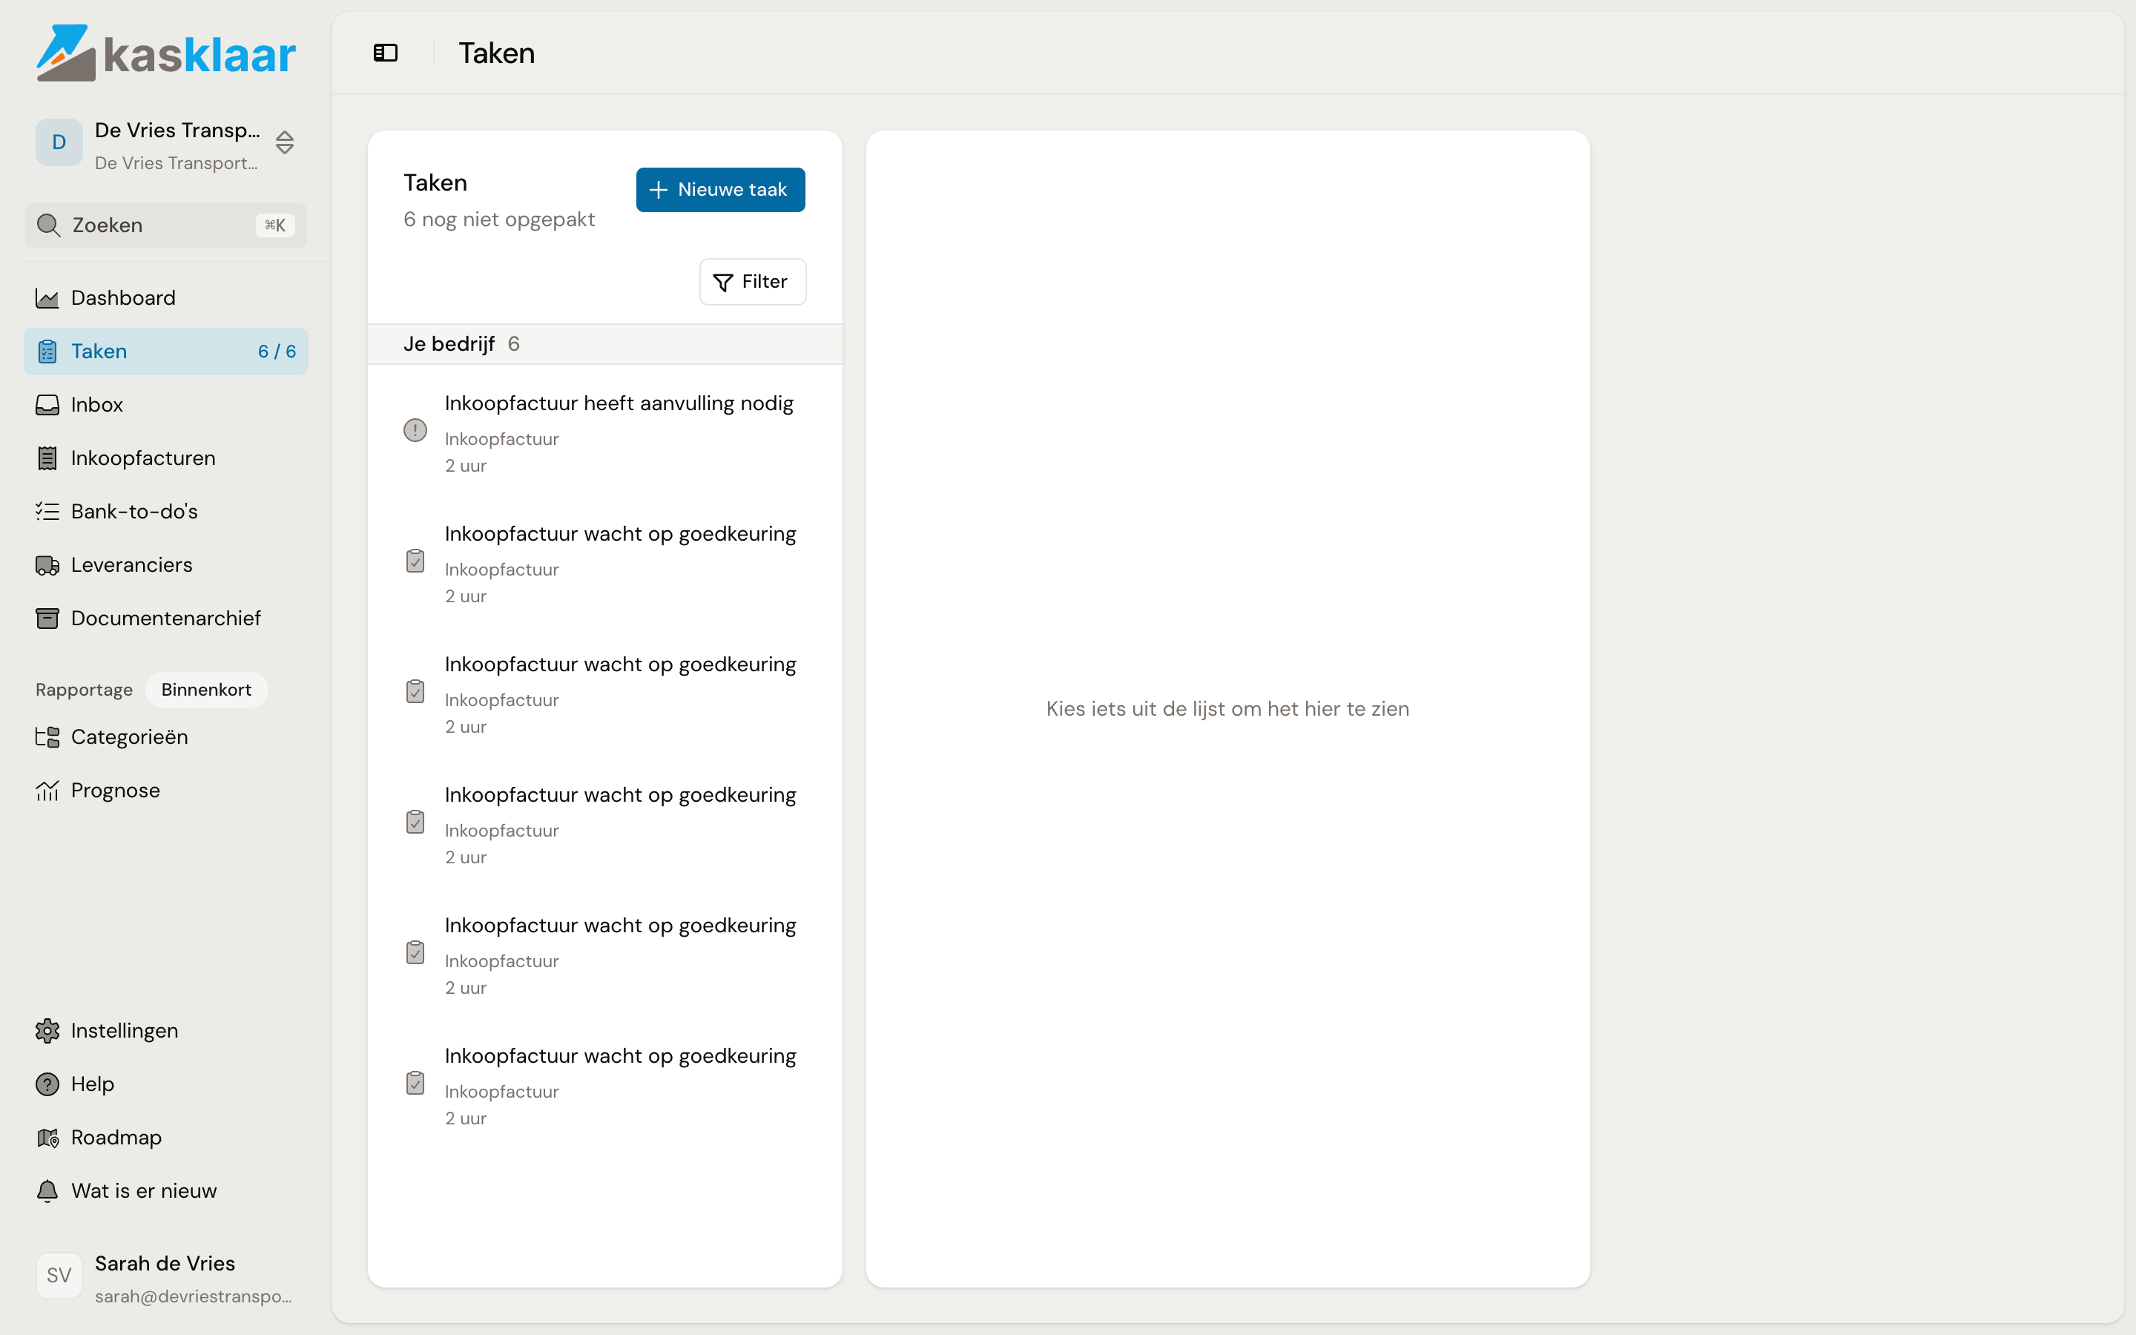
Task: Click the Nieuwe taak button
Action: (x=720, y=190)
